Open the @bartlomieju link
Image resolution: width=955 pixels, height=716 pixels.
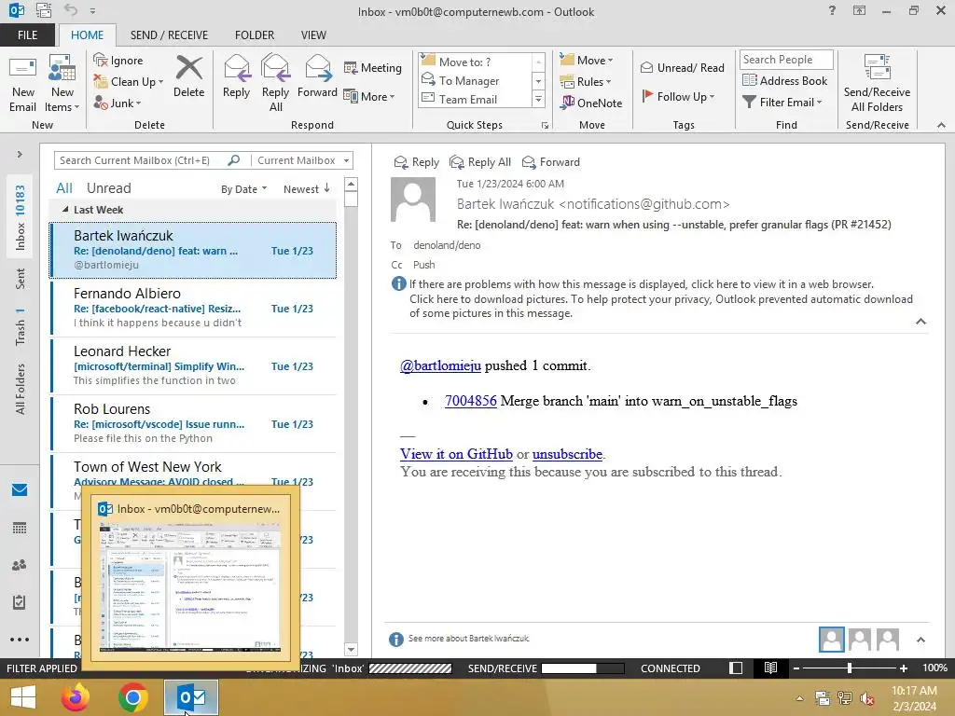click(440, 365)
